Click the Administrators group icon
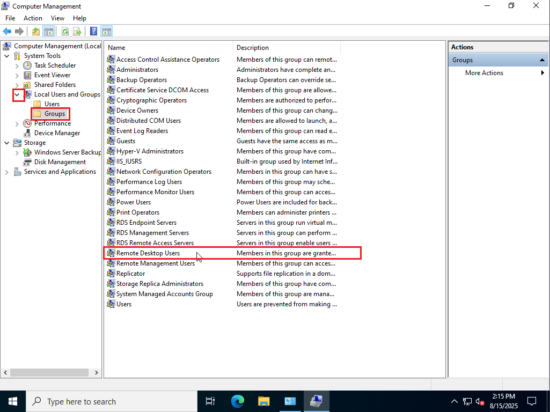Screen dimensions: 550x412 click(x=111, y=69)
